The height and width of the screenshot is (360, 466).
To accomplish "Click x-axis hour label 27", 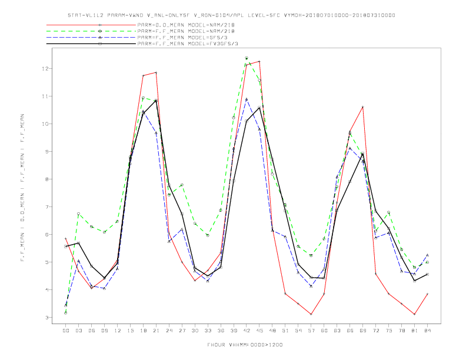I will pos(182,331).
